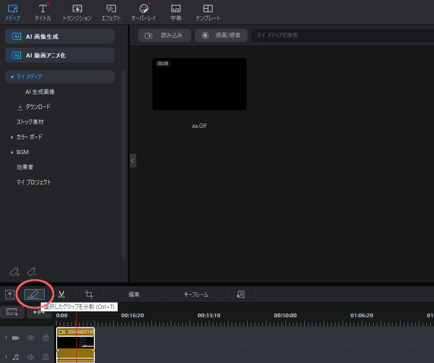
Task: Switch to the トランジション tab
Action: pos(77,13)
